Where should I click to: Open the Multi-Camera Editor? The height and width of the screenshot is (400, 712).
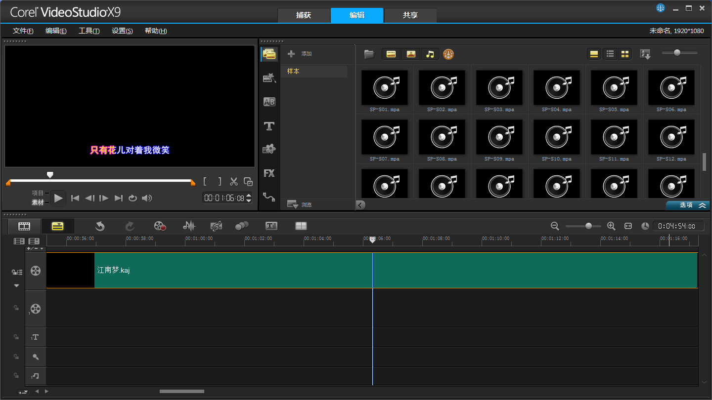(x=301, y=226)
